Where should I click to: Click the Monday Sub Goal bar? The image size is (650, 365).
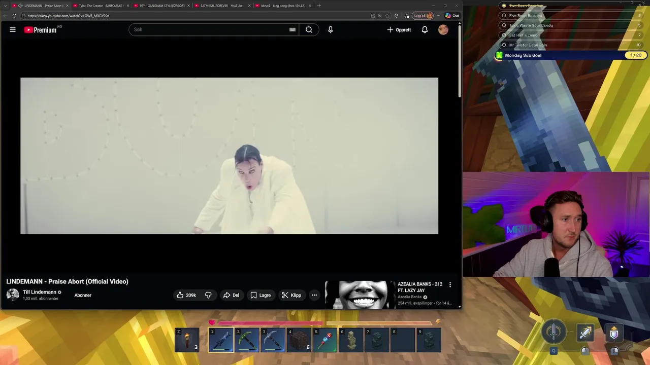[x=570, y=55]
